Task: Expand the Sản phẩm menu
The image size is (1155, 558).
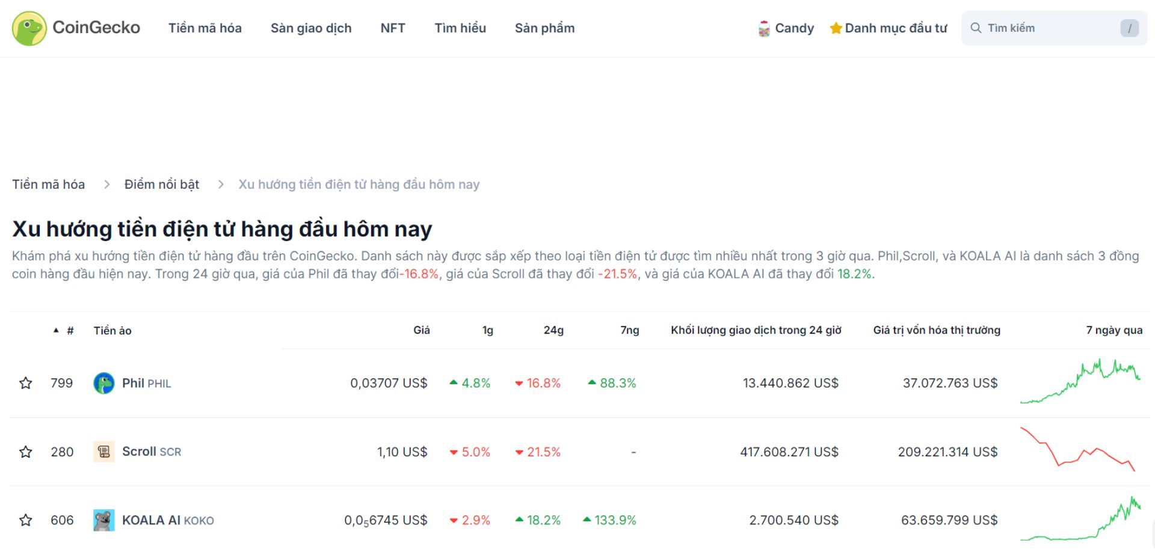Action: click(x=544, y=28)
